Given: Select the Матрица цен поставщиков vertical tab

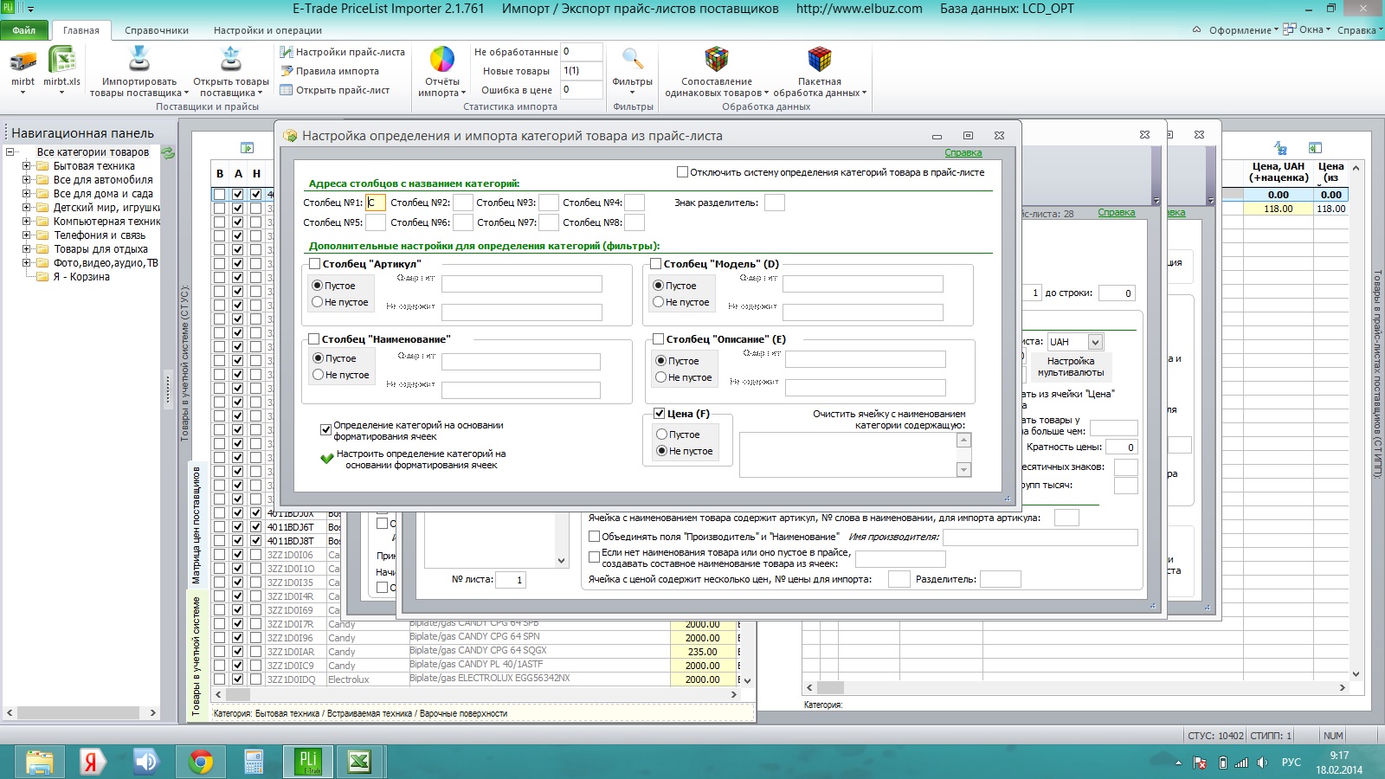Looking at the screenshot, I should (x=196, y=525).
